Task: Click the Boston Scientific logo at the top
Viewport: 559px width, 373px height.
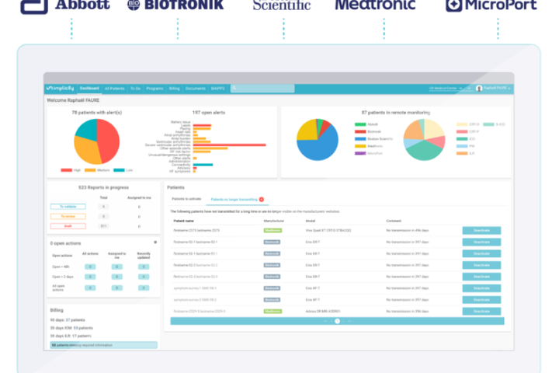Action: coord(282,5)
